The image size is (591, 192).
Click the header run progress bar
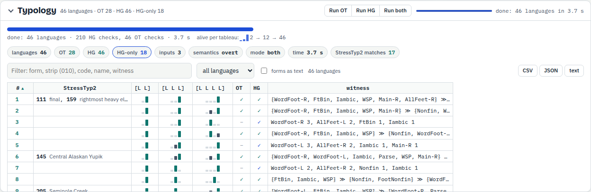(x=454, y=11)
